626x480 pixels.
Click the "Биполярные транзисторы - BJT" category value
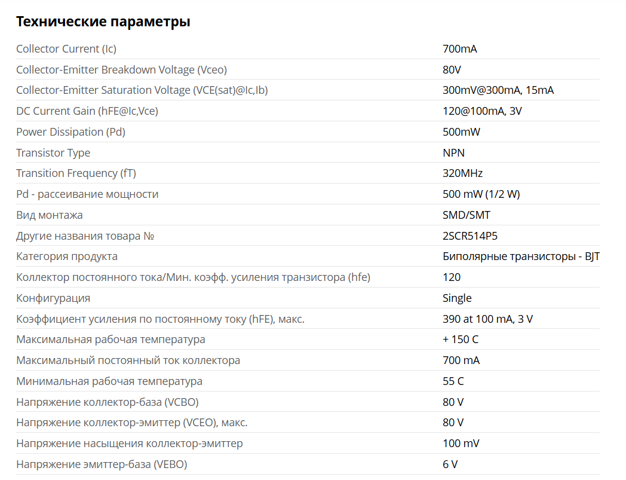521,256
